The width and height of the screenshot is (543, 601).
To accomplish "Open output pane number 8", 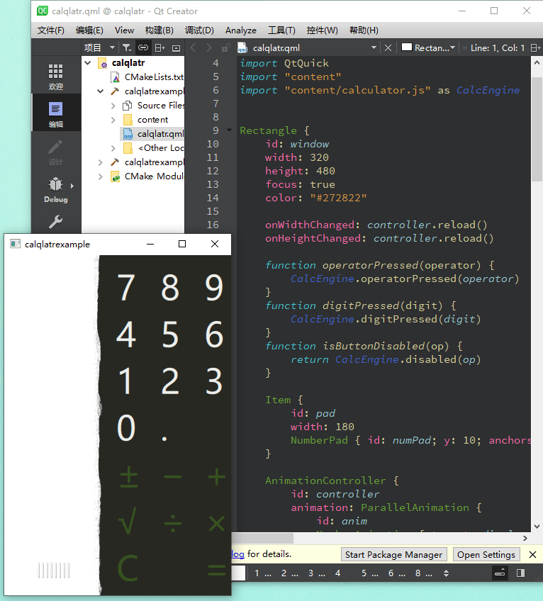I will (424, 573).
